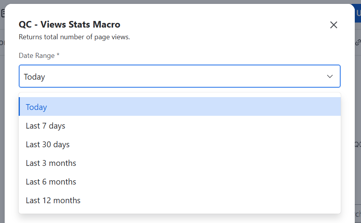Click the Date Range dropdown chevron arrow
The height and width of the screenshot is (223, 361).
click(x=330, y=76)
